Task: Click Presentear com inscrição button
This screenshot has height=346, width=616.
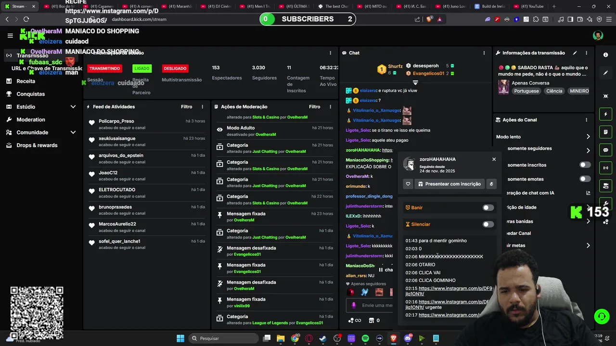Action: click(449, 184)
